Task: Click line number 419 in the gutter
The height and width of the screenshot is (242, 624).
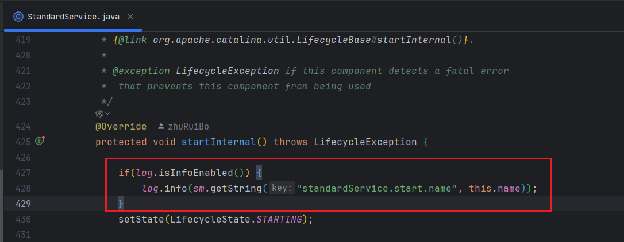Action: coord(22,40)
